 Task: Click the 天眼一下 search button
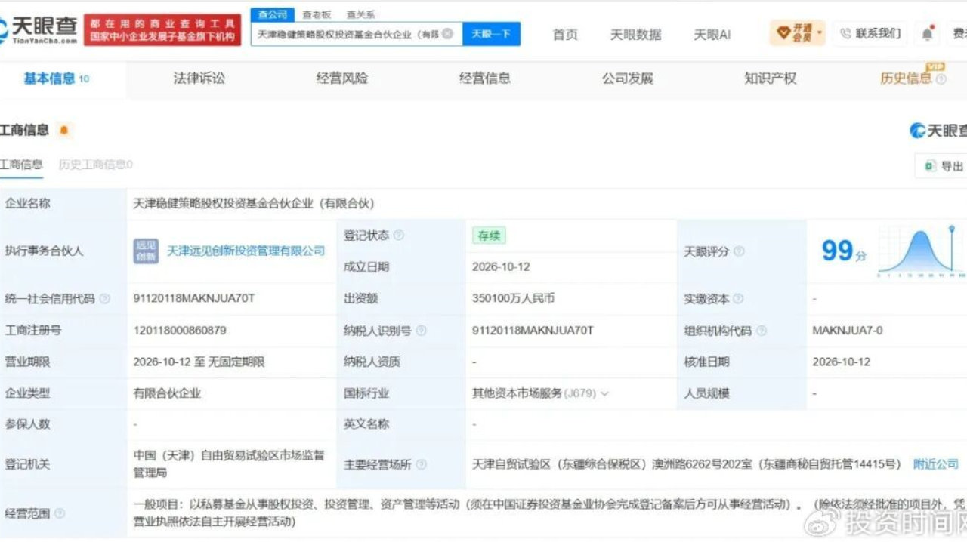click(x=491, y=34)
